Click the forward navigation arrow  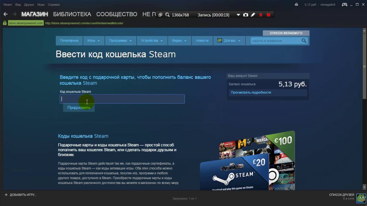[14, 14]
